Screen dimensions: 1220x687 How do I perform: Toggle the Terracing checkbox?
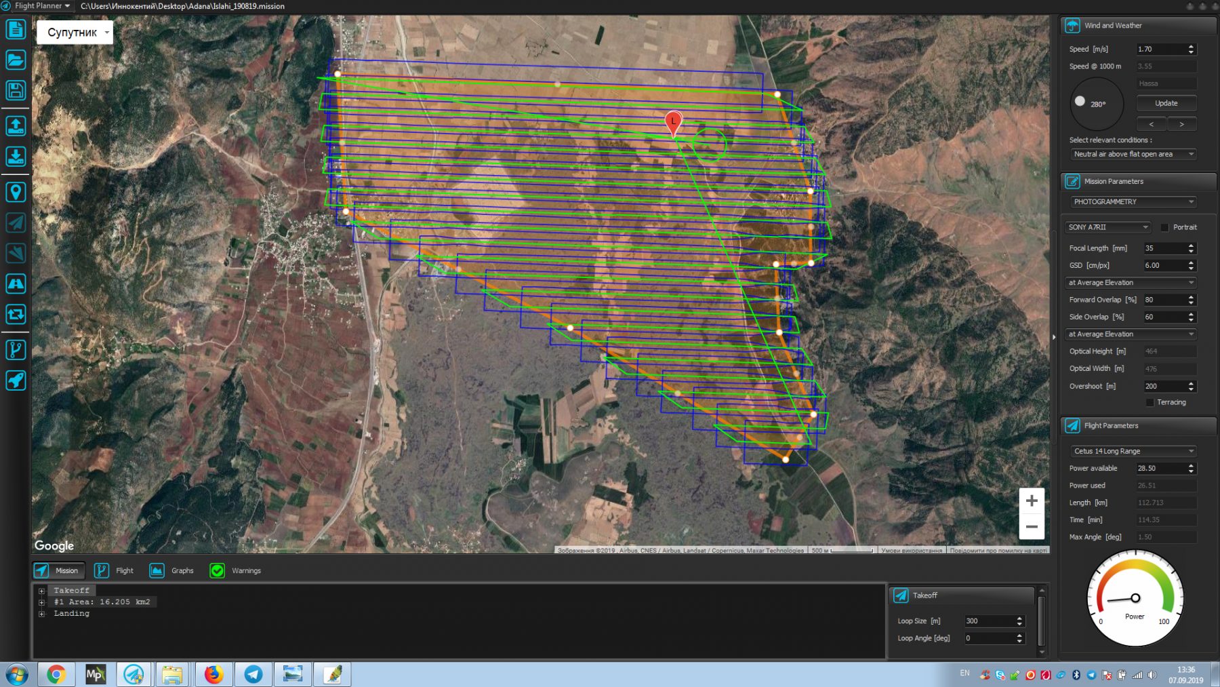point(1150,403)
